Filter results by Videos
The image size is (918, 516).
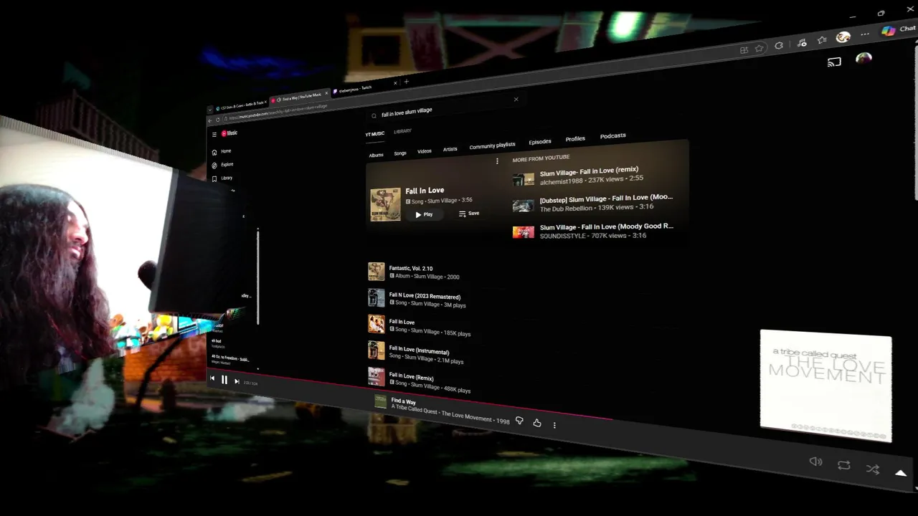click(x=425, y=151)
